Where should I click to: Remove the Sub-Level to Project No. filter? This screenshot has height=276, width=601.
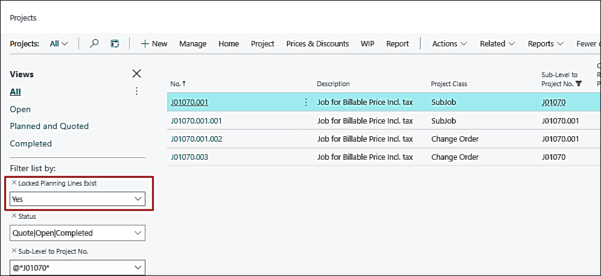pyautogui.click(x=14, y=251)
